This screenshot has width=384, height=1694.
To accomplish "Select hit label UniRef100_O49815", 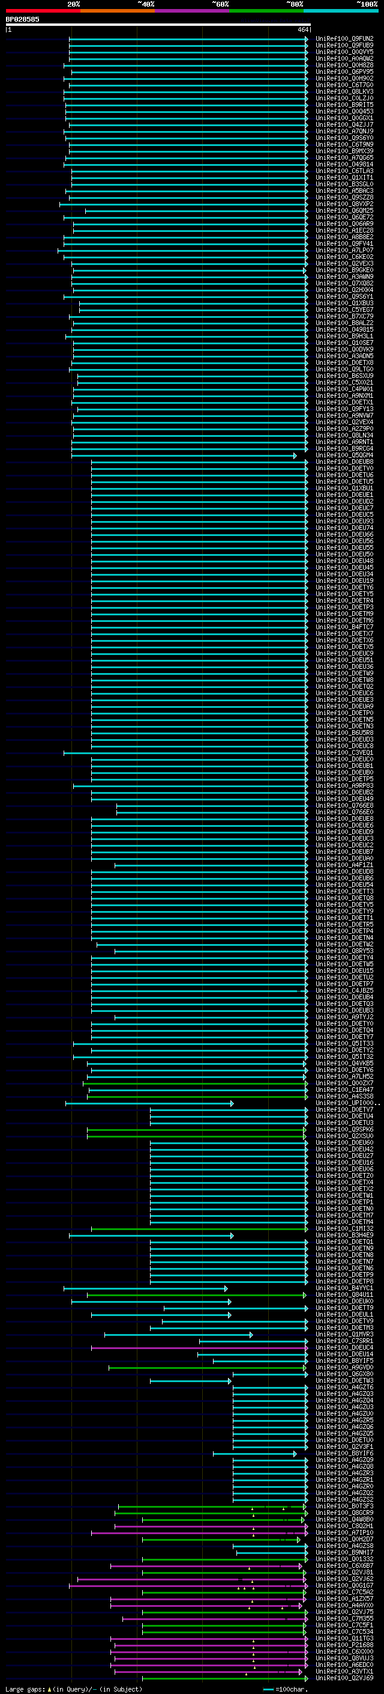I will tap(344, 329).
